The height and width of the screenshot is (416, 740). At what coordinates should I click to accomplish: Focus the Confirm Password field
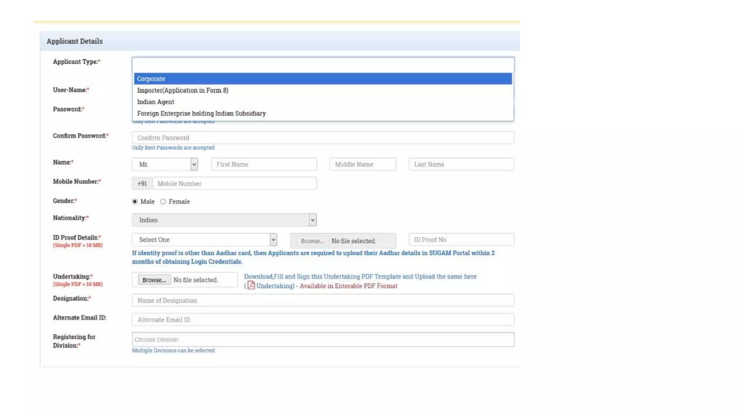[x=323, y=138]
